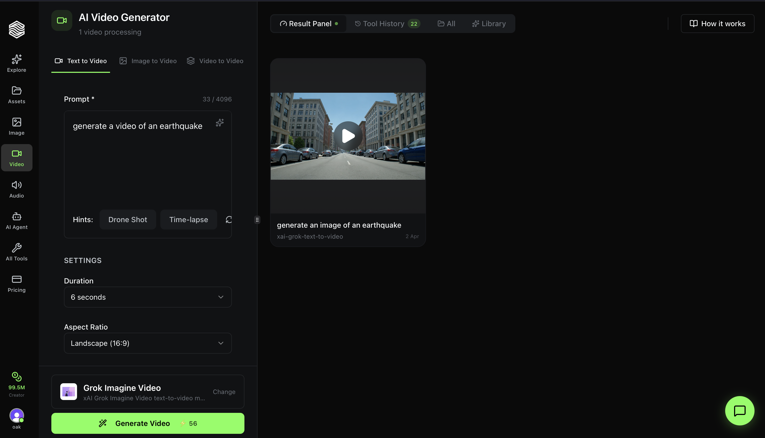This screenshot has height=438, width=765.
Task: Click the enhance prompt sparkle icon
Action: pyautogui.click(x=220, y=123)
